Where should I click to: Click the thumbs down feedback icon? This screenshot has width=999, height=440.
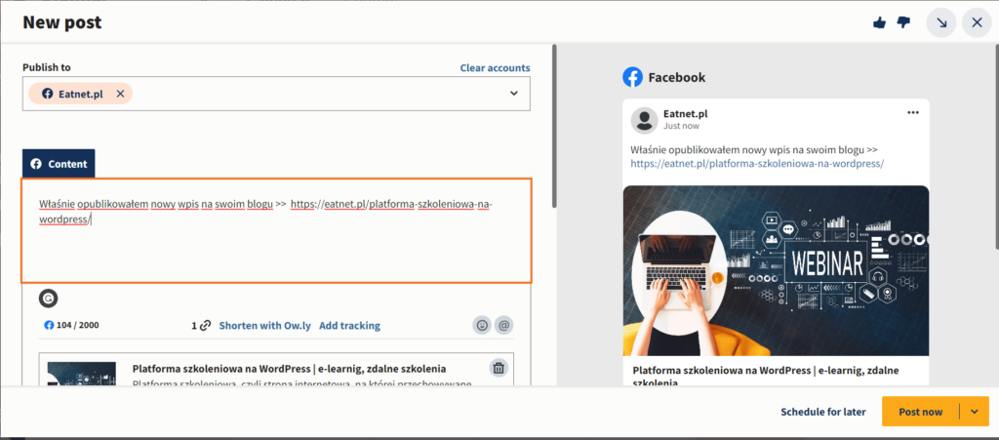[903, 22]
